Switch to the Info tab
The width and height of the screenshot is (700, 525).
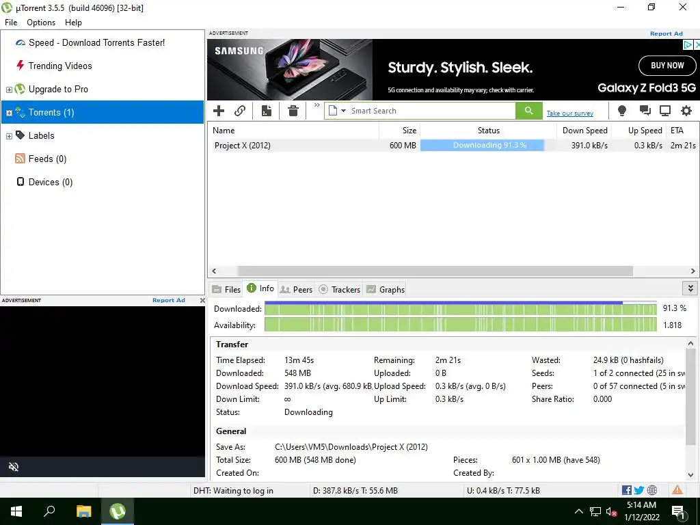click(260, 288)
